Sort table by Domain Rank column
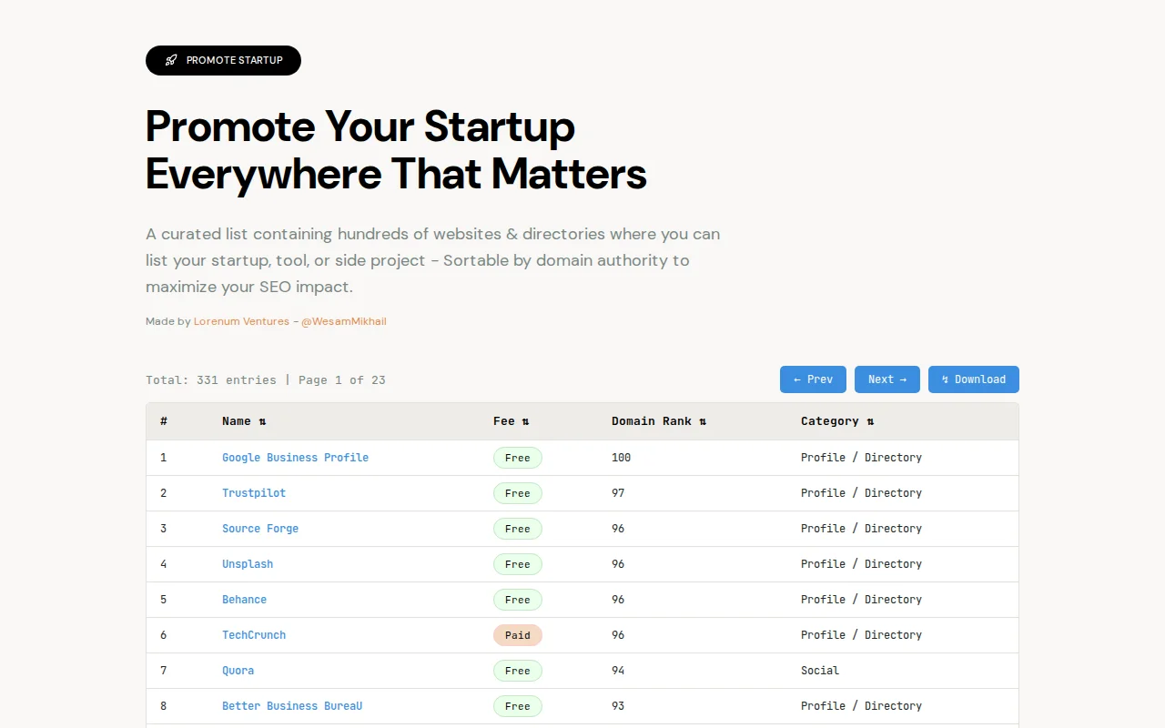This screenshot has width=1165, height=728. pyautogui.click(x=659, y=421)
